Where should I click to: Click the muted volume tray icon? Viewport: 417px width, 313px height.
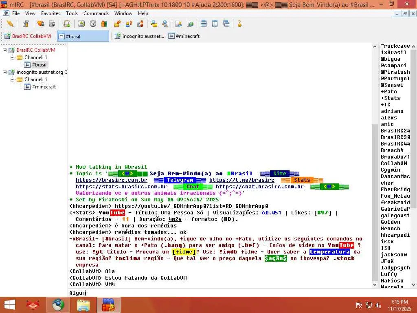pyautogui.click(x=378, y=305)
